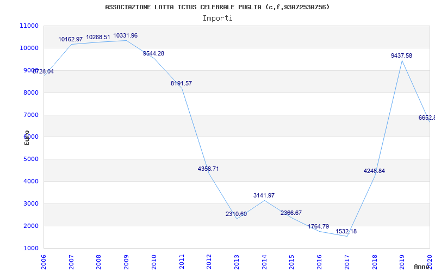Screen dimensions: 435x272
Task: Select the 3141.97 peak label
Action: coord(264,195)
